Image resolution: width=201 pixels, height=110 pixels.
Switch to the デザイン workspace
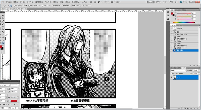pyautogui.click(x=158, y=2)
